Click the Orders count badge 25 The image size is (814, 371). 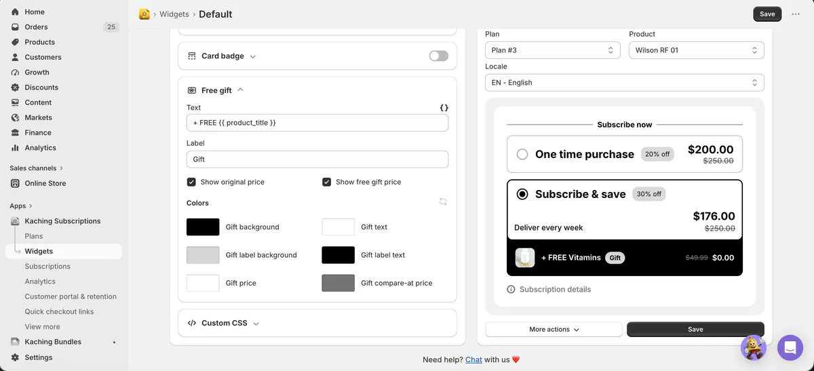click(x=111, y=27)
